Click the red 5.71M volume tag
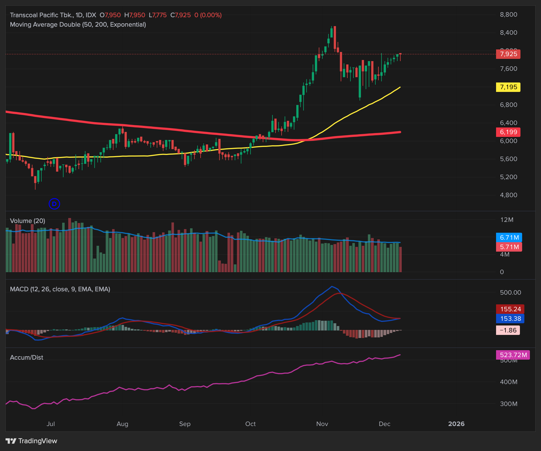Viewport: 541px width, 451px height. click(509, 247)
